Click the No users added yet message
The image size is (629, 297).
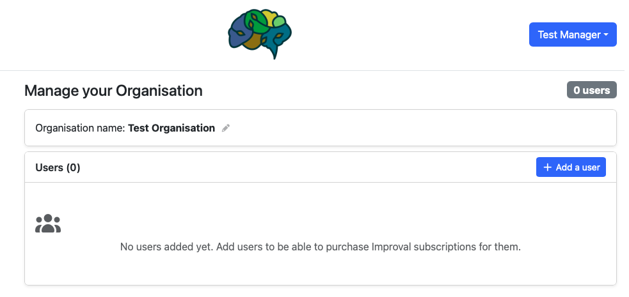point(166,247)
